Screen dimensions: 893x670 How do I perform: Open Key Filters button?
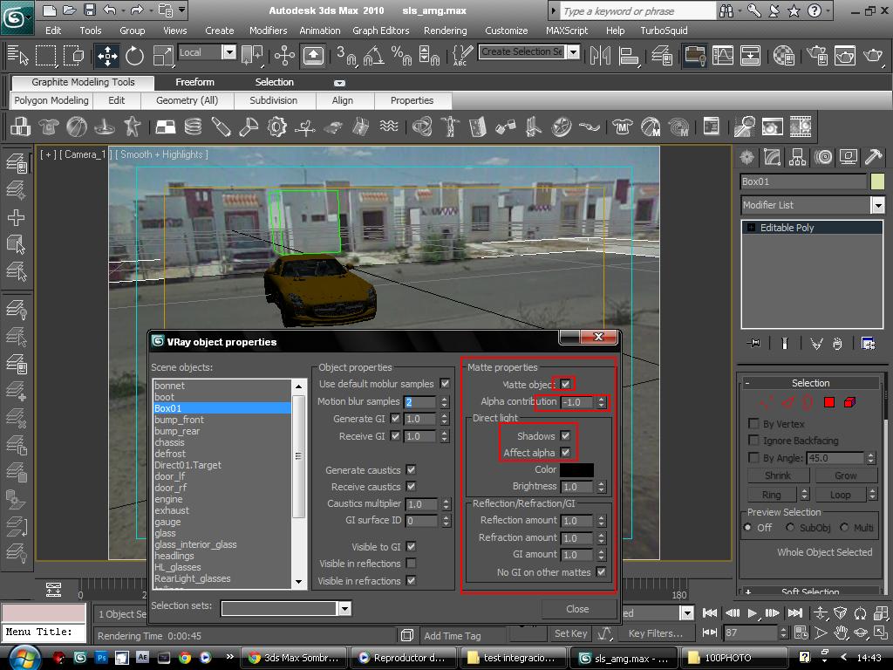pos(655,633)
